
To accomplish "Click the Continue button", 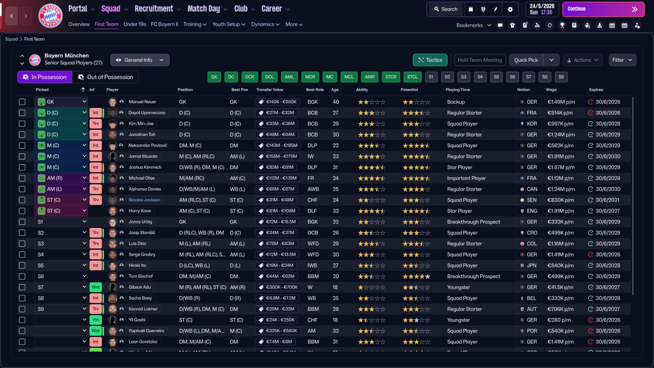I will pyautogui.click(x=603, y=9).
